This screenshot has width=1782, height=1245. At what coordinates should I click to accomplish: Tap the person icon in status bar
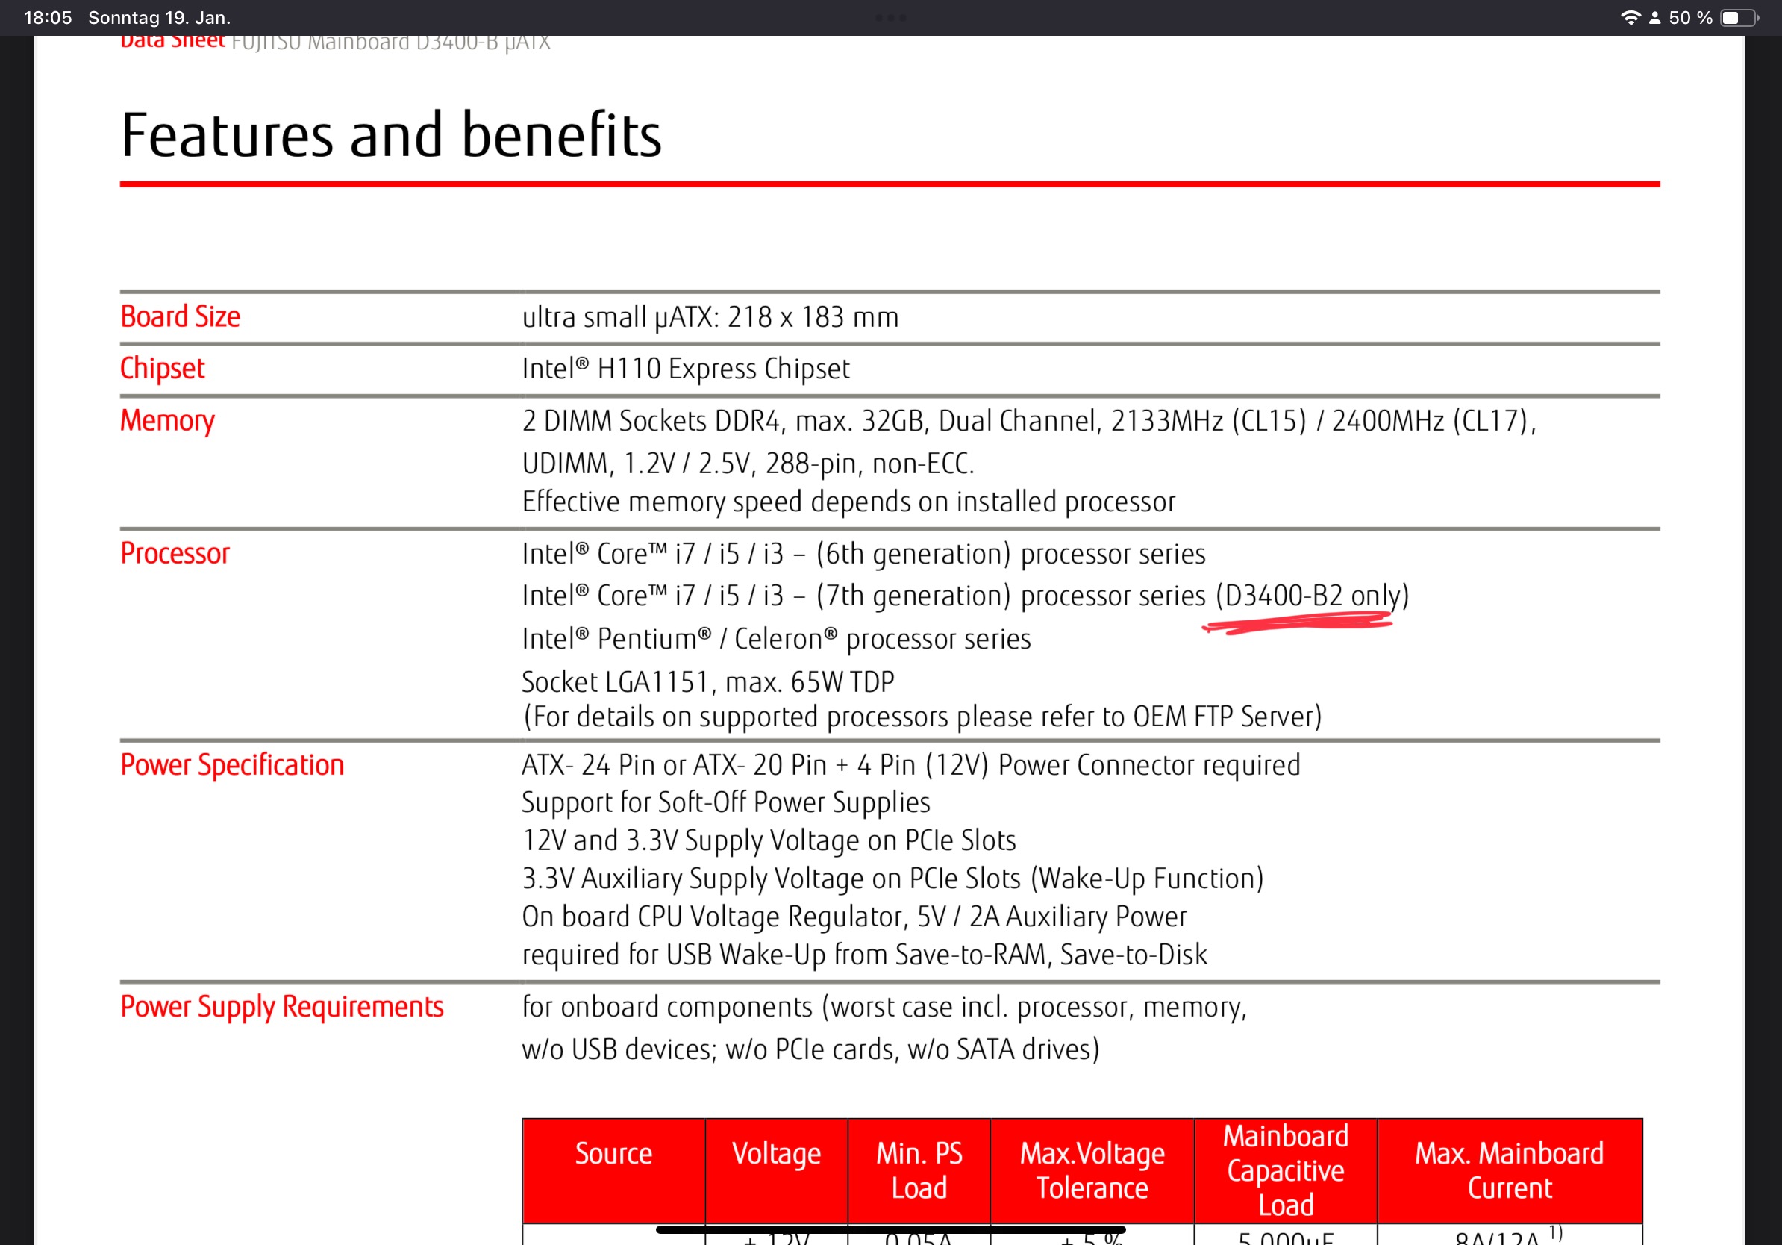(1654, 18)
